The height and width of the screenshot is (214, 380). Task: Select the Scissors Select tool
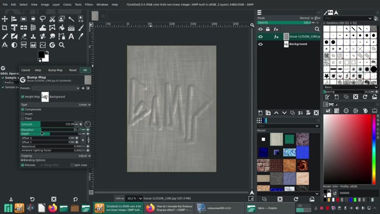[52, 19]
